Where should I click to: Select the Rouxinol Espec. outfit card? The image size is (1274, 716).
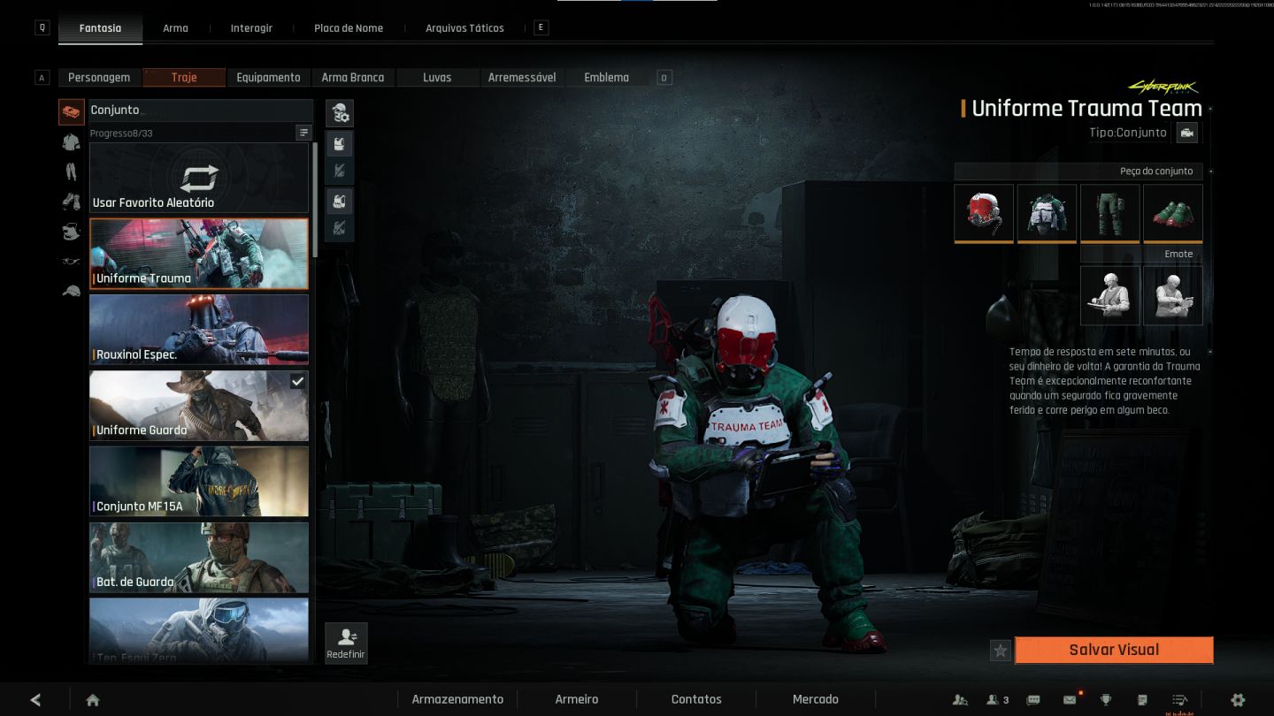(x=199, y=329)
